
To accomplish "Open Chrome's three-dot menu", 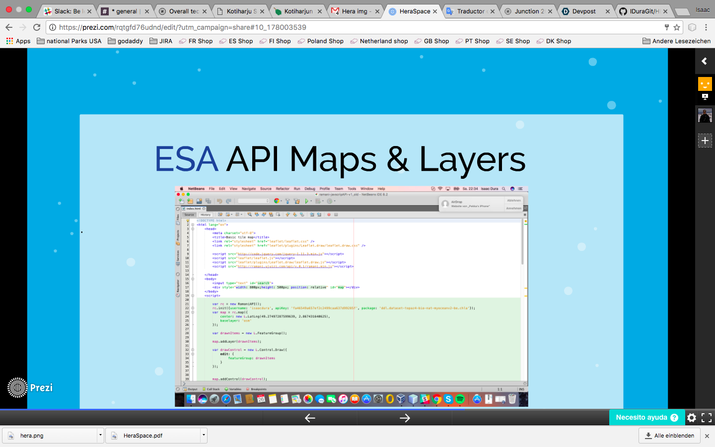I will point(706,27).
